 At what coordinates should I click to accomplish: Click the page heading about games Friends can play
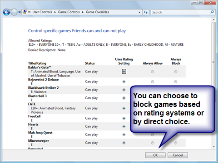point(77,31)
